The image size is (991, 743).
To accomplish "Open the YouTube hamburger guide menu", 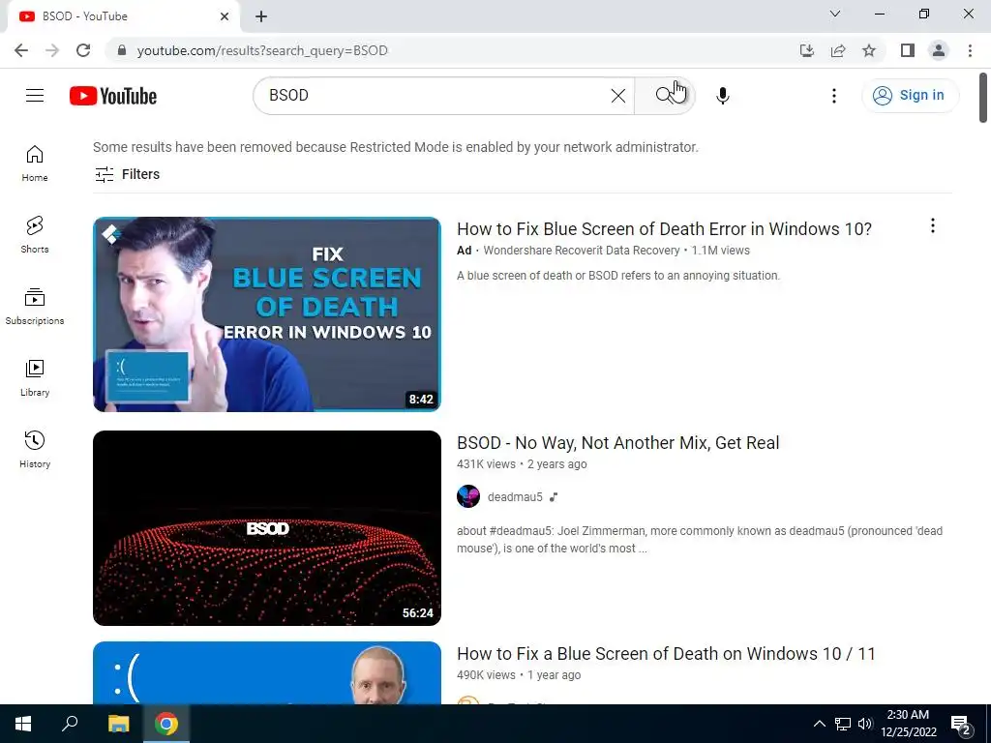I will pos(35,96).
